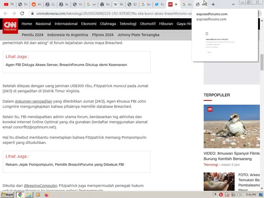Open network tray icon

pyautogui.click(x=233, y=195)
